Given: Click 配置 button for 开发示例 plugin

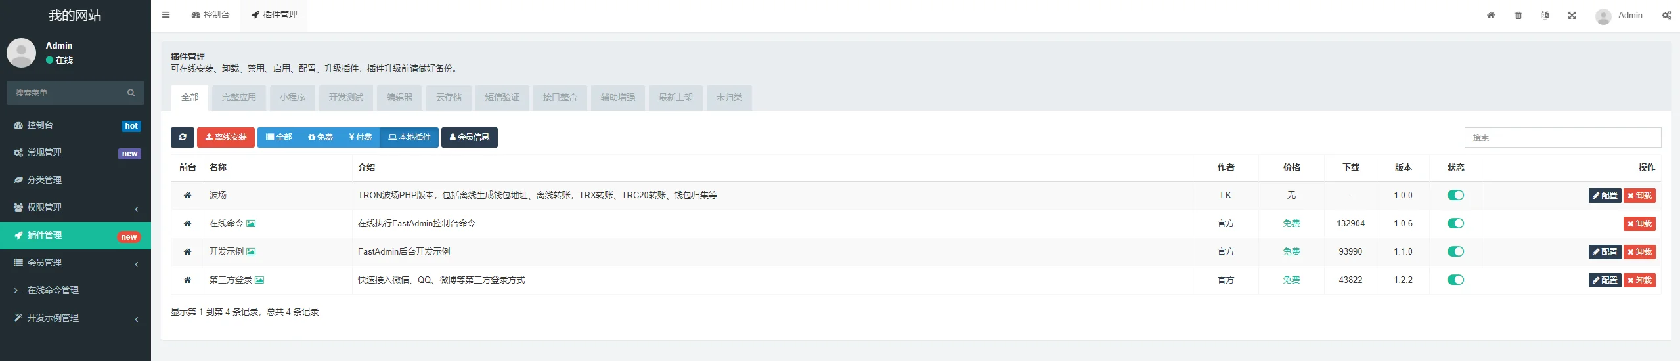Looking at the screenshot, I should pyautogui.click(x=1604, y=252).
